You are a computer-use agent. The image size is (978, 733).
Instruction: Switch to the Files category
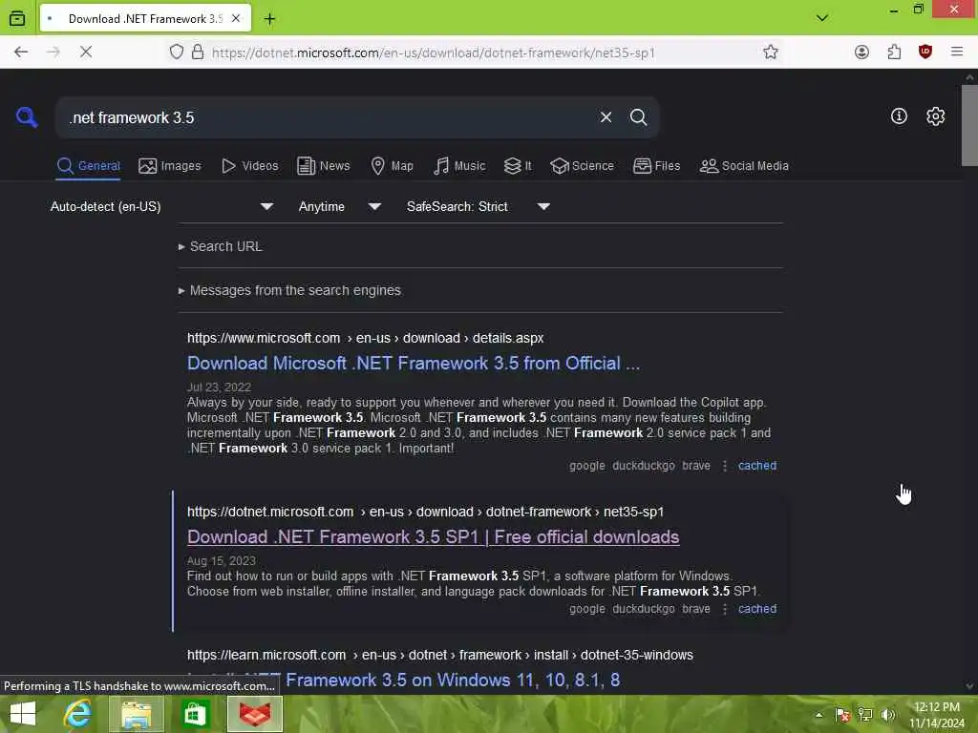point(657,166)
